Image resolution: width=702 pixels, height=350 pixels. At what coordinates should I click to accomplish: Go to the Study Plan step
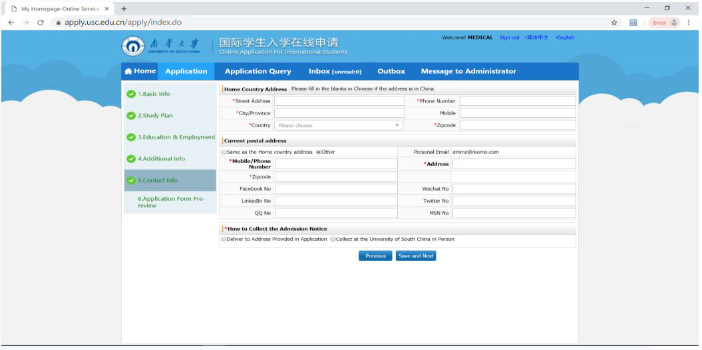pyautogui.click(x=155, y=115)
